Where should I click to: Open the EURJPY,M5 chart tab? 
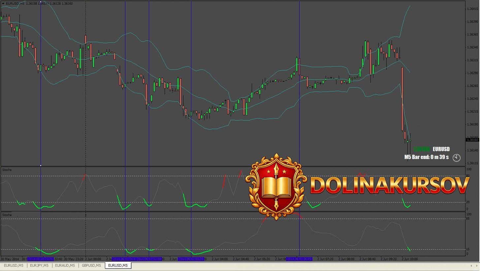tap(39, 265)
